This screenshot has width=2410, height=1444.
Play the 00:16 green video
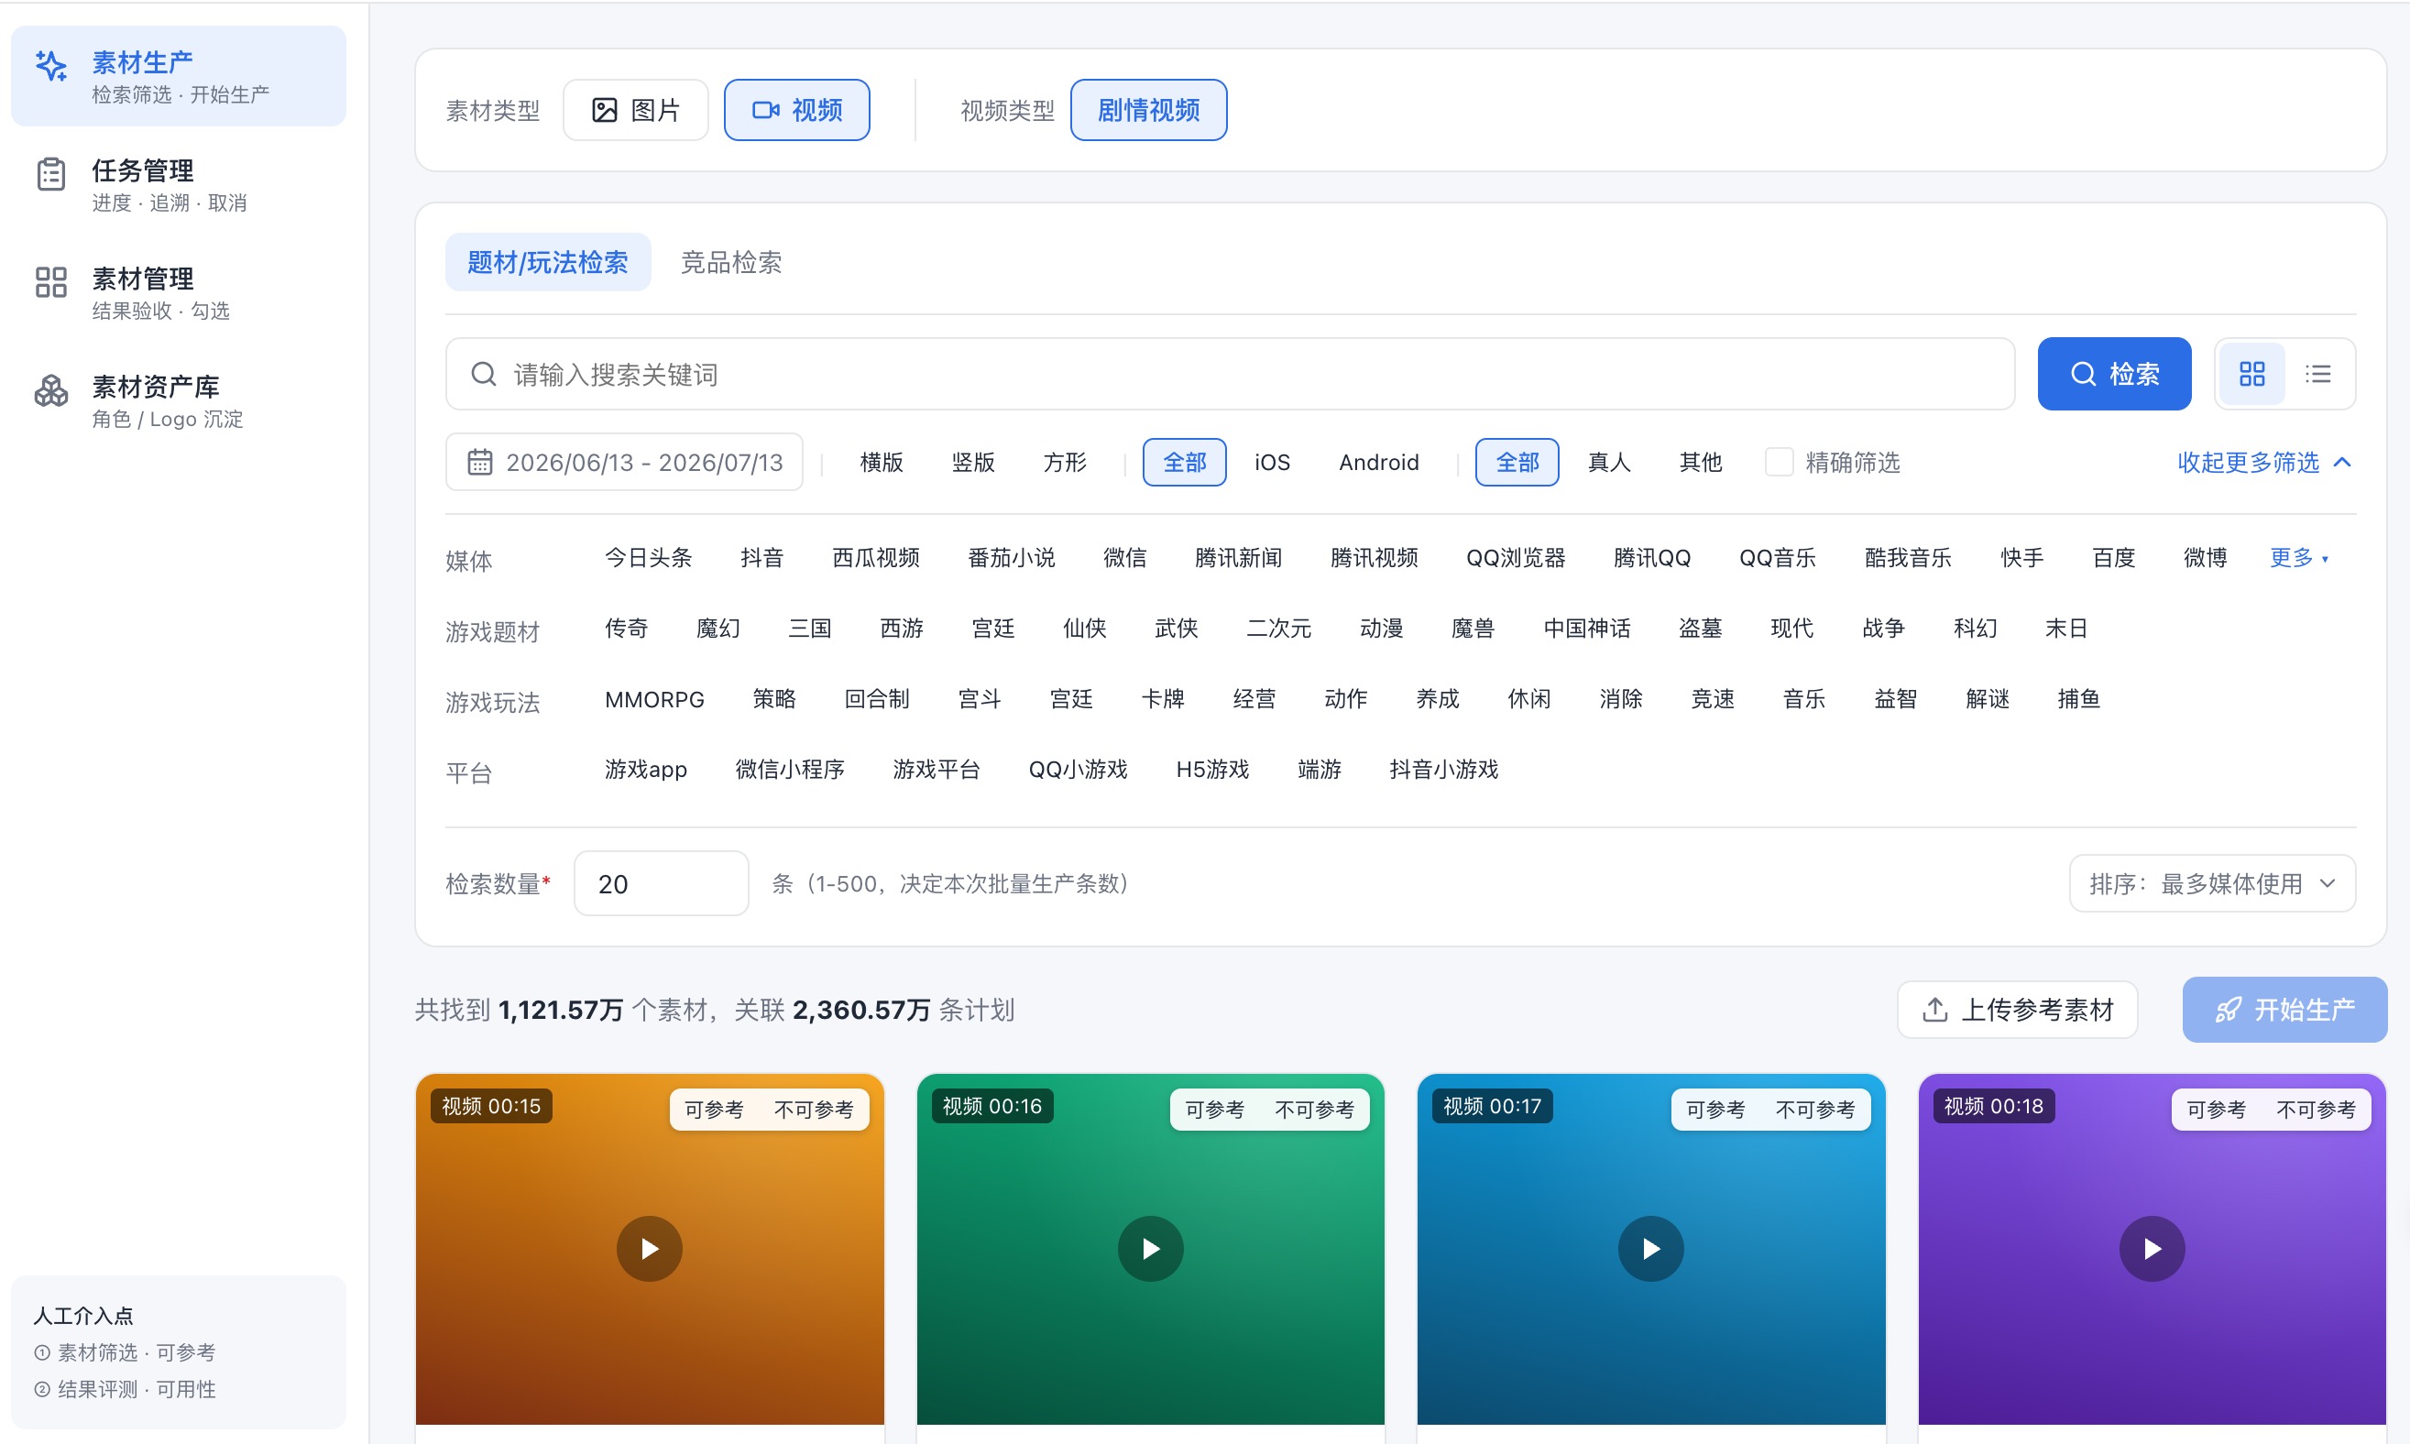point(1150,1249)
